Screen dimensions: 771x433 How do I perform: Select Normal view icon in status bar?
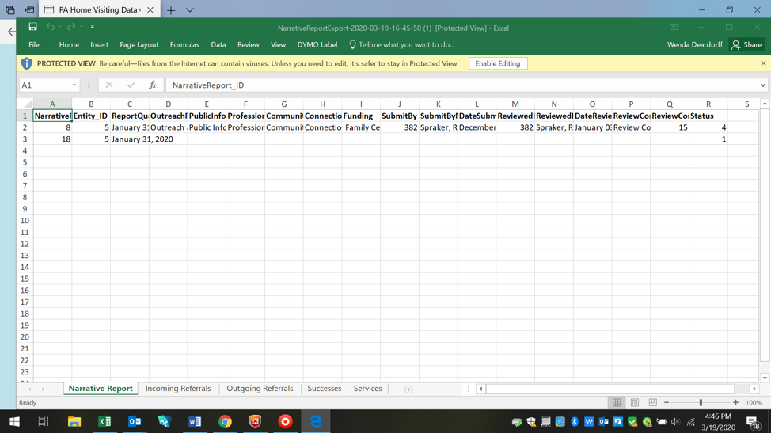click(617, 403)
